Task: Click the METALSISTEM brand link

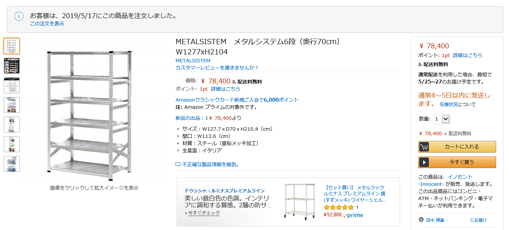Action: pyautogui.click(x=193, y=60)
